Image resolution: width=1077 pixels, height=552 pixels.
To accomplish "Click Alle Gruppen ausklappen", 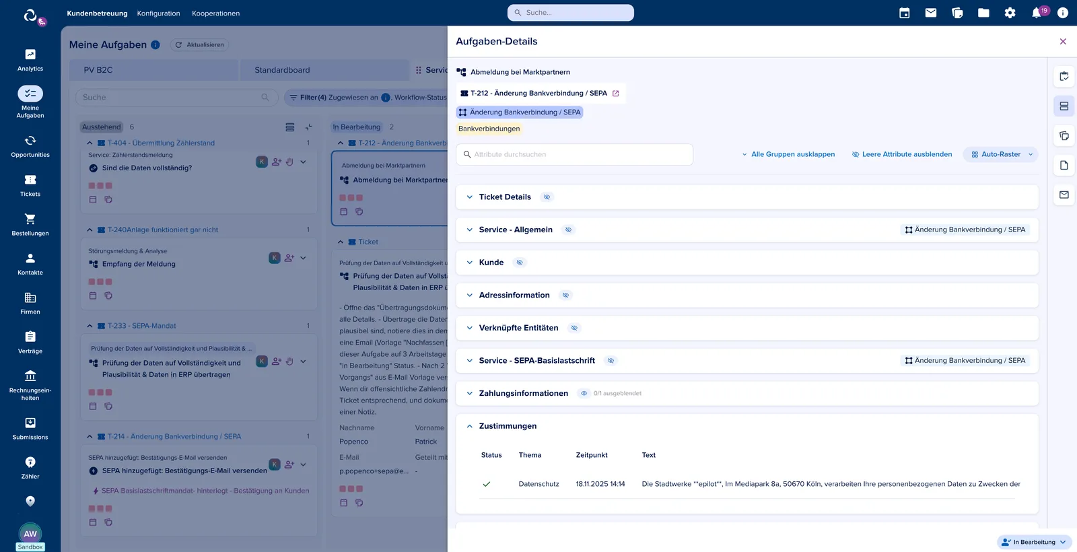I will tap(788, 155).
